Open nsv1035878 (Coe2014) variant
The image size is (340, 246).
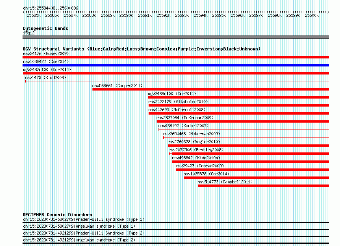click(x=206, y=174)
